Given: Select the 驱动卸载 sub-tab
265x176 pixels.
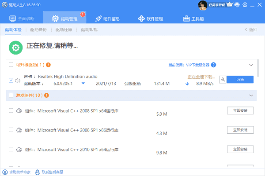Looking at the screenshot, I should [89, 30].
